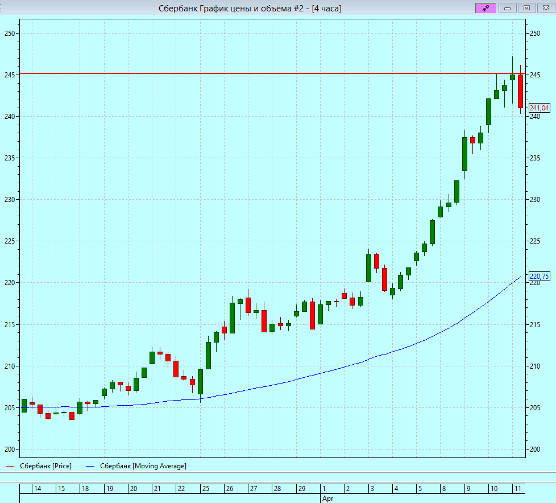The image size is (556, 503).
Task: Click the red 241,04 price label
Action: click(539, 108)
